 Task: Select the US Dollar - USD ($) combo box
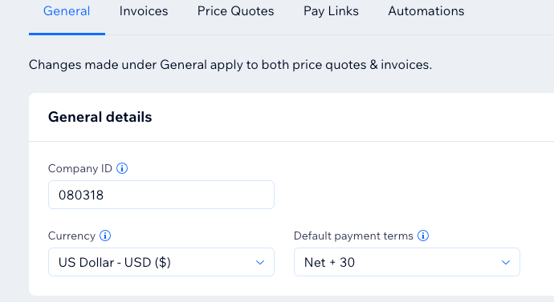pyautogui.click(x=161, y=262)
